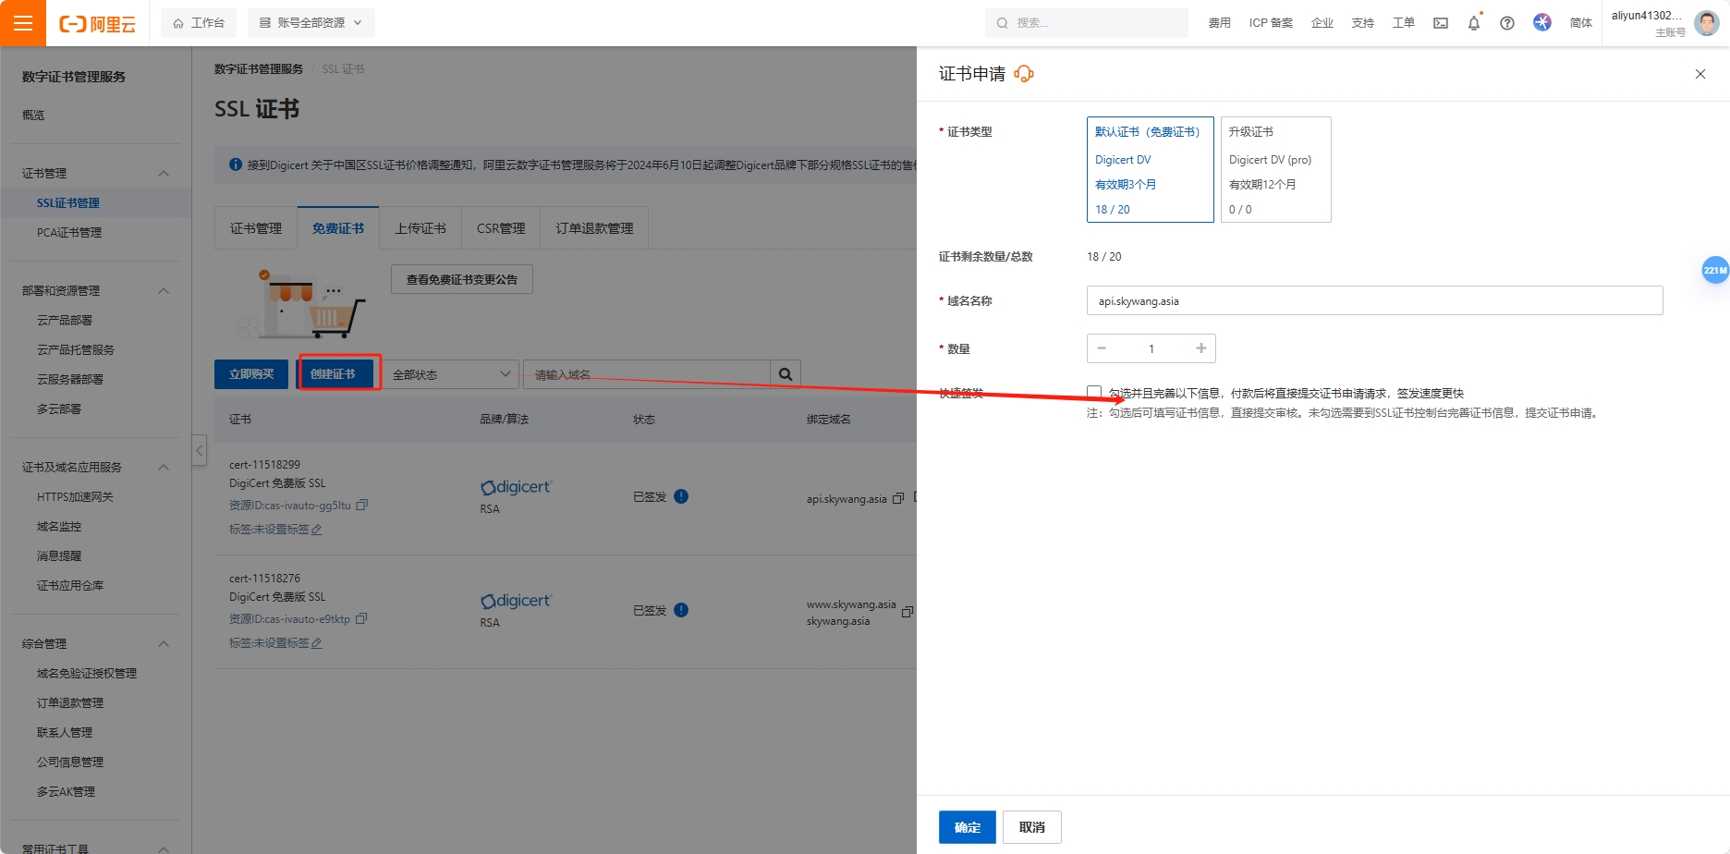The width and height of the screenshot is (1730, 854).
Task: Collapse the 综合管理 sidebar section
Action: pyautogui.click(x=164, y=644)
